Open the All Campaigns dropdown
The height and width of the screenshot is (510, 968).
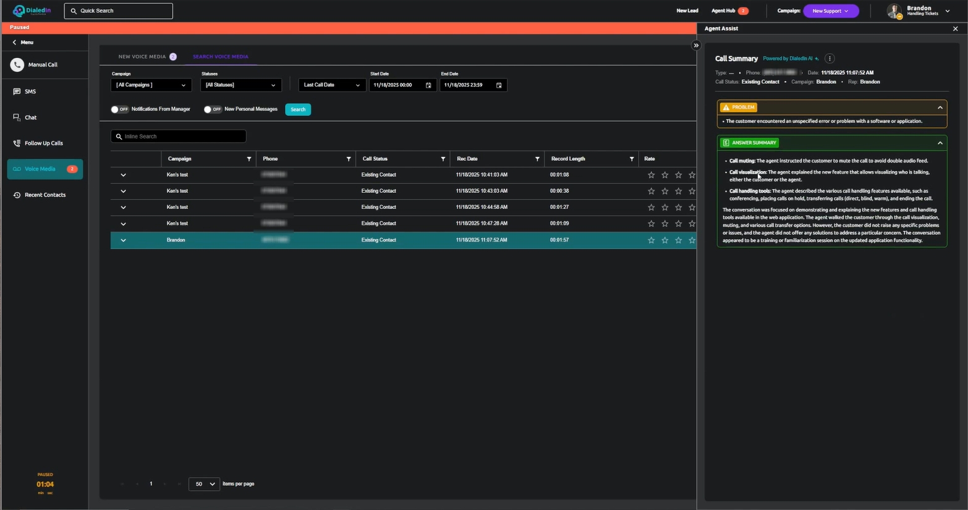151,85
